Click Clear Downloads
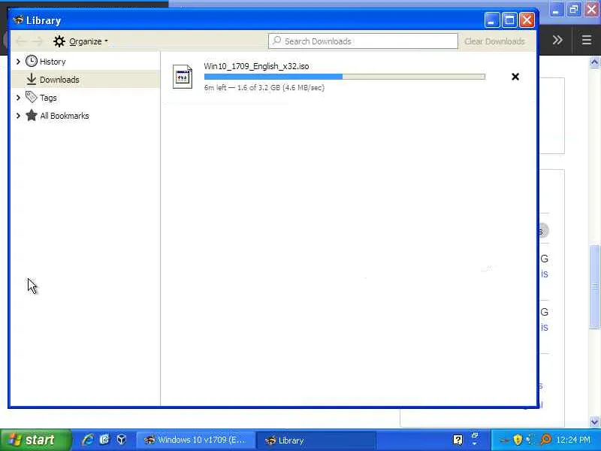The height and width of the screenshot is (451, 601). pos(494,41)
